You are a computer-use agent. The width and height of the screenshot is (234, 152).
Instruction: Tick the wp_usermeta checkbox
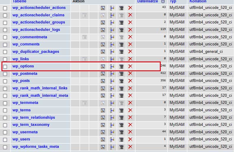pyautogui.click(x=5, y=132)
